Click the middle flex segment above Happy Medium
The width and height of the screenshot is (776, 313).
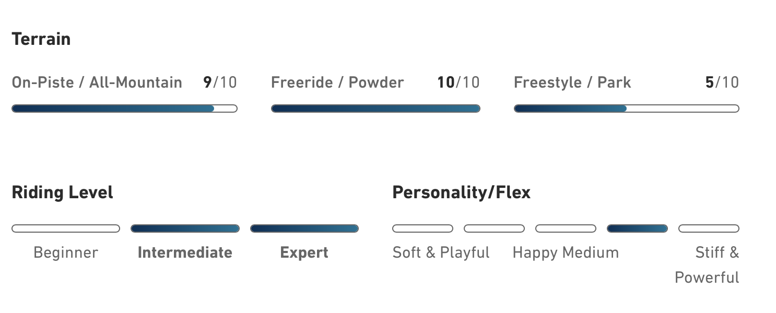click(566, 228)
